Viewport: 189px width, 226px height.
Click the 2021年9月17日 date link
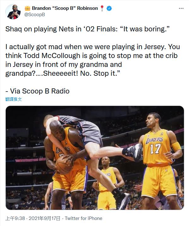[x=45, y=218]
